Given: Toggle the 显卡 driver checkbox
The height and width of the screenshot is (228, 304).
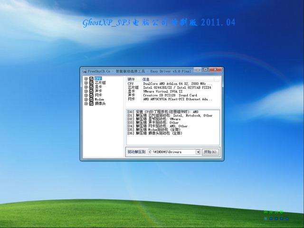Looking at the screenshot, I should click(91, 87).
